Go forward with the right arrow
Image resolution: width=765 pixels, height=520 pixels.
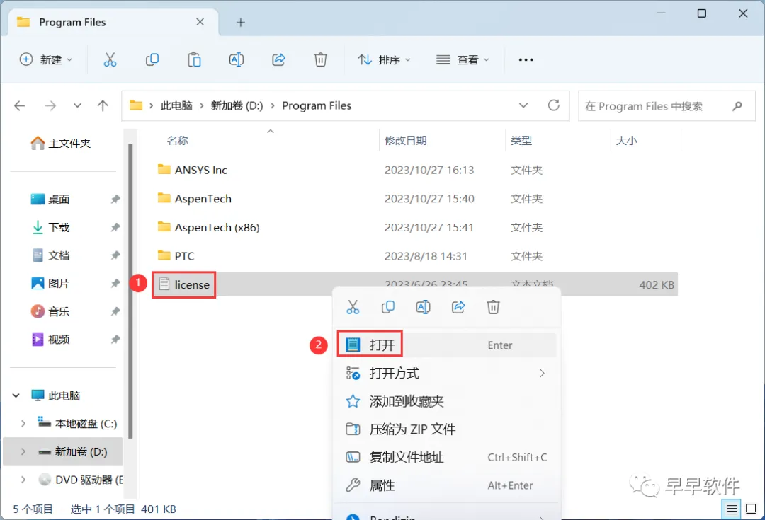click(x=50, y=105)
